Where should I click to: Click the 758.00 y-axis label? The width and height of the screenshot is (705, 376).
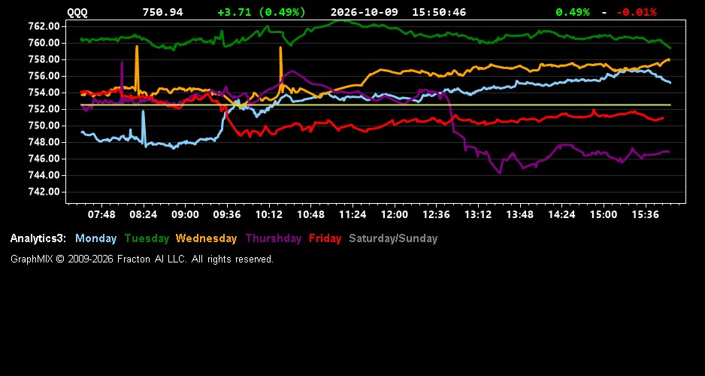coord(45,59)
